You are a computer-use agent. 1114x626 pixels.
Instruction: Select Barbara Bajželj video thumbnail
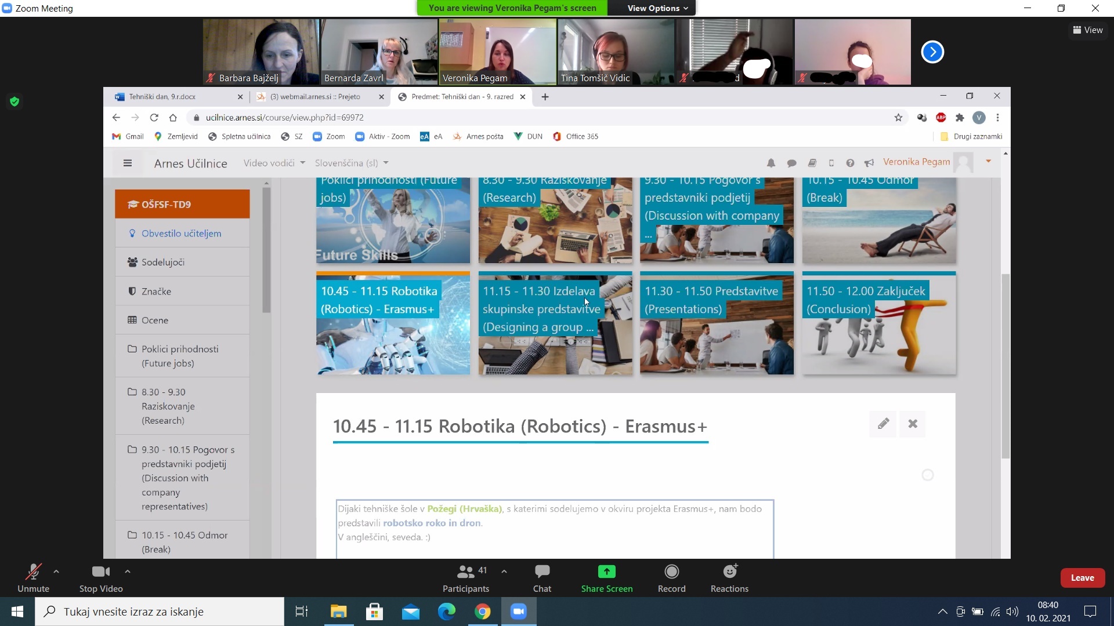(x=261, y=52)
